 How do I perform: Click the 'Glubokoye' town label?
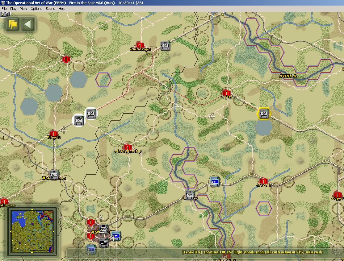[x=140, y=49]
